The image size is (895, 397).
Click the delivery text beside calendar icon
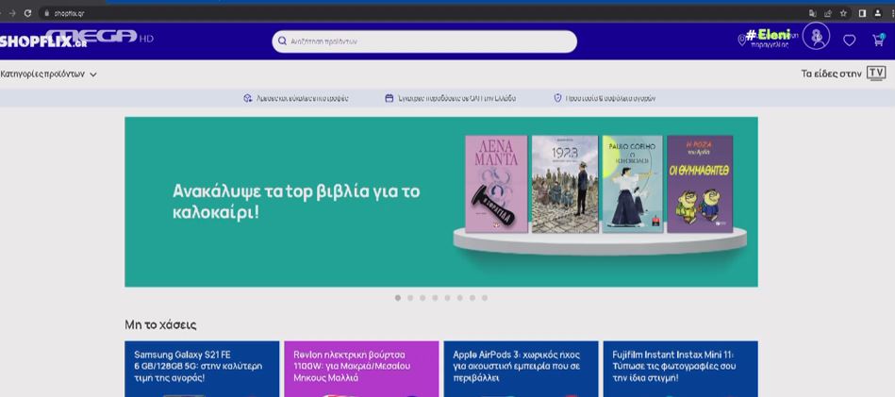pyautogui.click(x=456, y=98)
